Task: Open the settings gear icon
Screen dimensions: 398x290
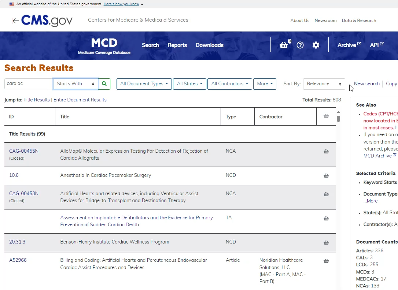Action: 316,45
